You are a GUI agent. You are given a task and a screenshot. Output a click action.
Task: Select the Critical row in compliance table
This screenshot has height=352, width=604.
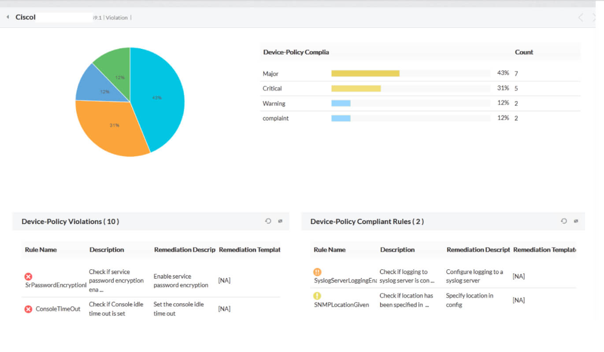[420, 88]
